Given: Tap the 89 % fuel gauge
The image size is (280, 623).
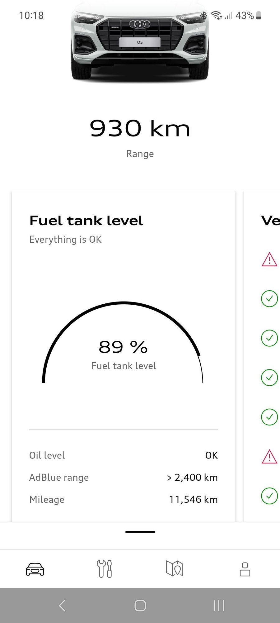Looking at the screenshot, I should tap(123, 347).
